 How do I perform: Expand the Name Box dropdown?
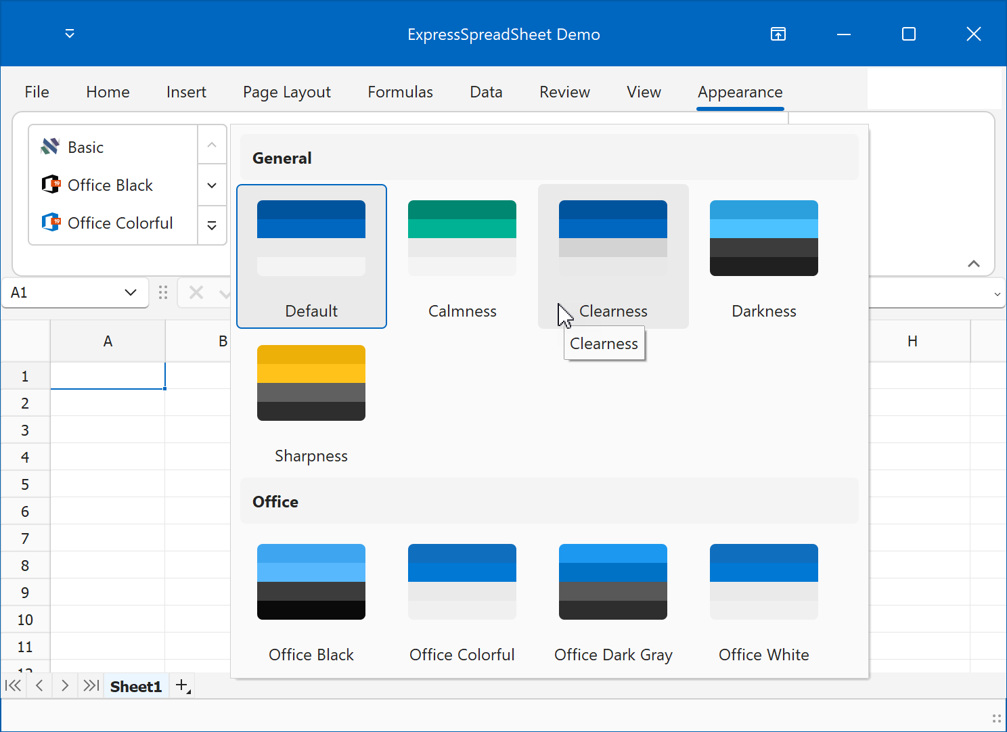pos(131,292)
